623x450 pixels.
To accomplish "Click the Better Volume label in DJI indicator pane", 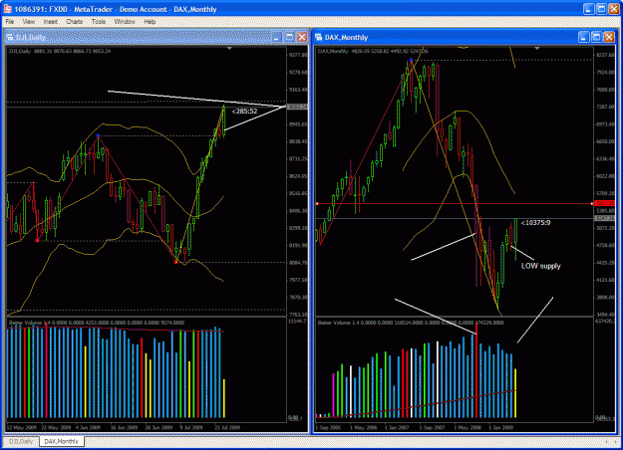I will coord(96,323).
